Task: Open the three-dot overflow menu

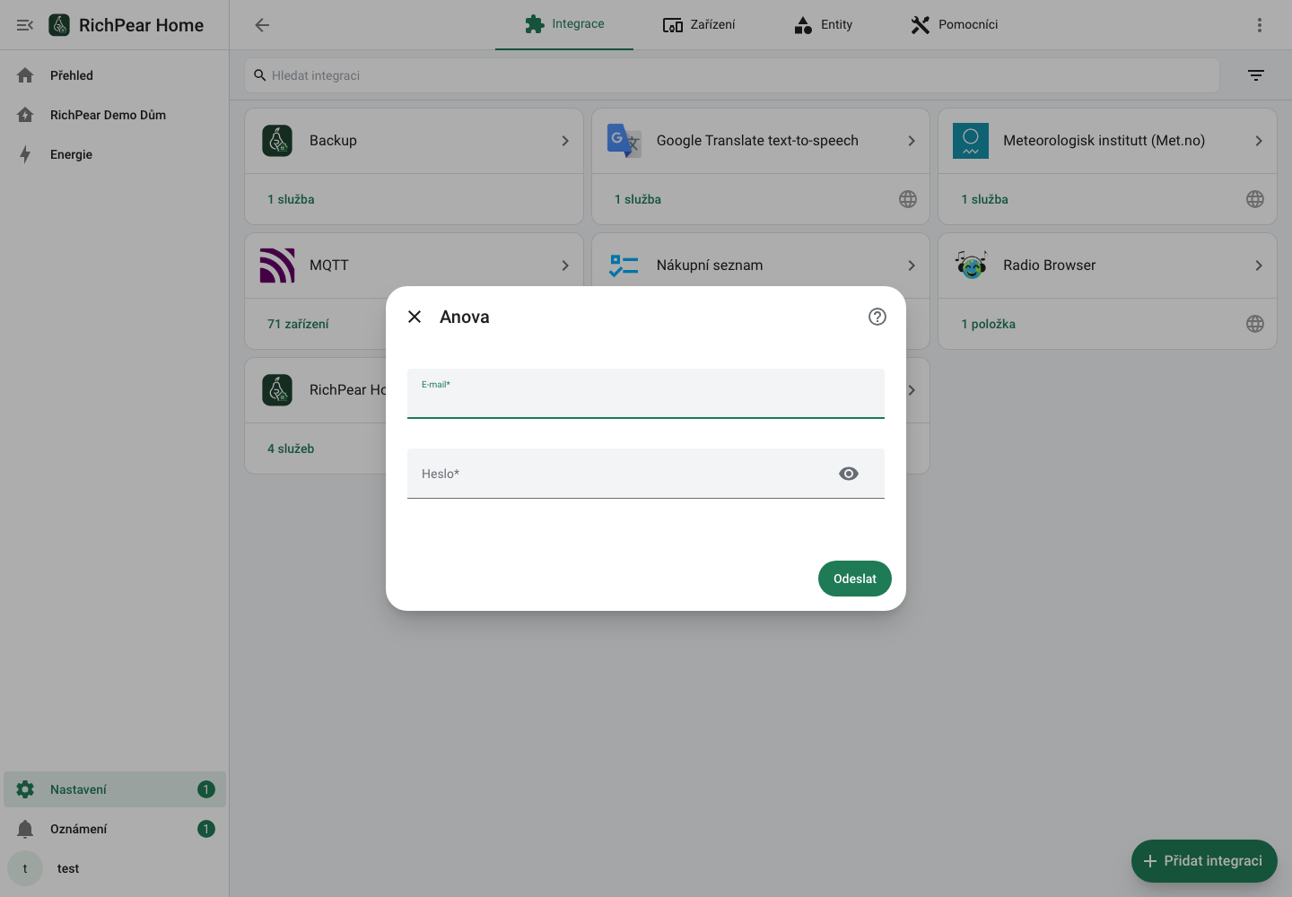Action: click(1260, 25)
